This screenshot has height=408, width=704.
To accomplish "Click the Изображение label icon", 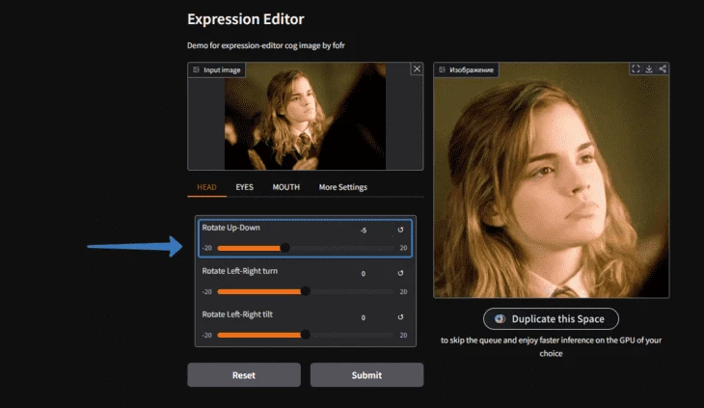I will coord(443,70).
